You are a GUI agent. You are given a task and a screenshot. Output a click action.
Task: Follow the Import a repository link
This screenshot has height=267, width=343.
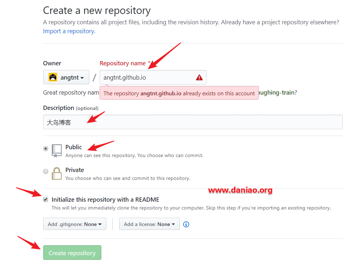[69, 31]
